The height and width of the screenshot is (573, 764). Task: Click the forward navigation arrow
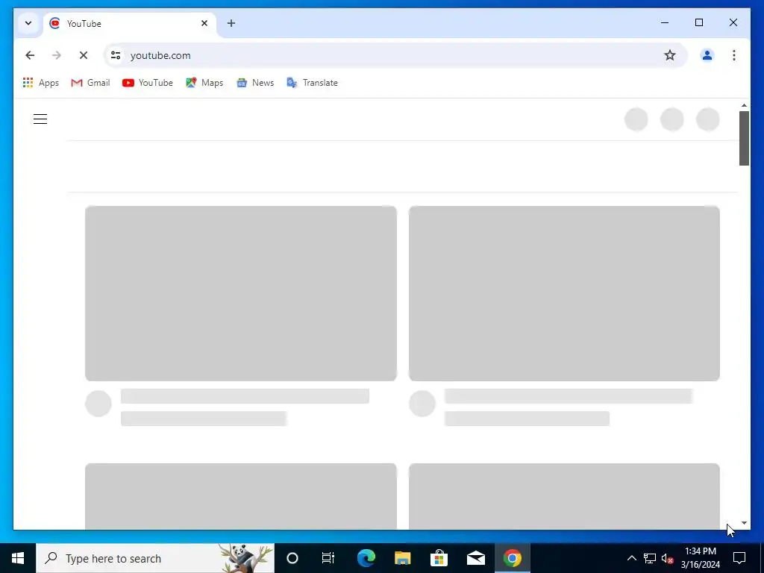click(x=57, y=55)
